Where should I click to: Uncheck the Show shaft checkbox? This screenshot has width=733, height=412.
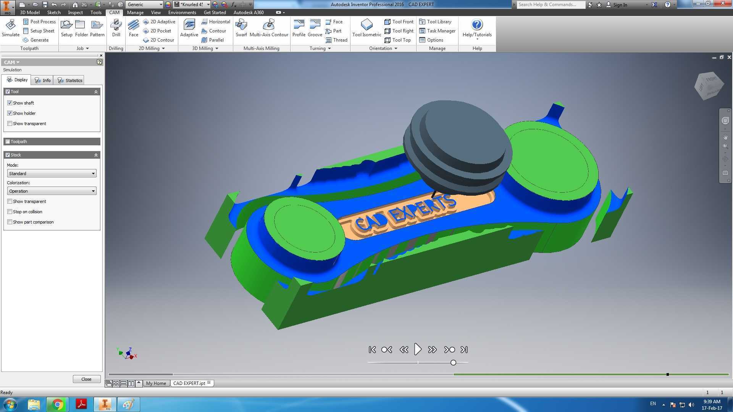(10, 103)
